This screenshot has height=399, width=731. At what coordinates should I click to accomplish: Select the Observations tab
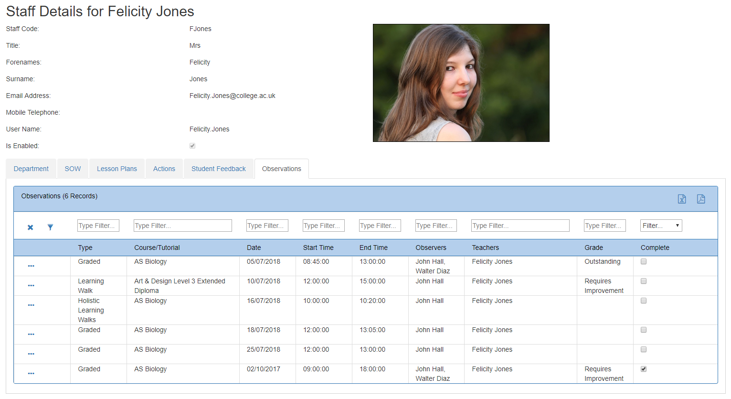click(x=282, y=169)
